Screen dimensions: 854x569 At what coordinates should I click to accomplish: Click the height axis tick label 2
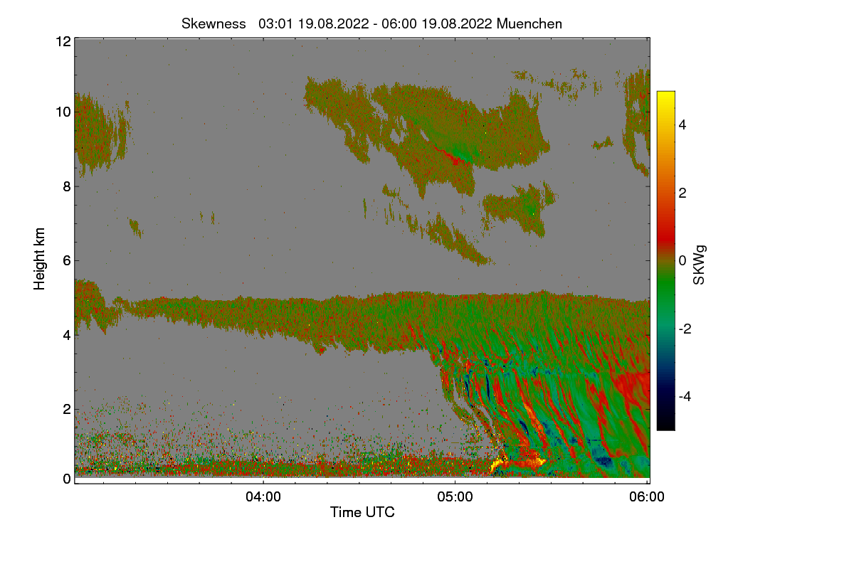tap(66, 408)
